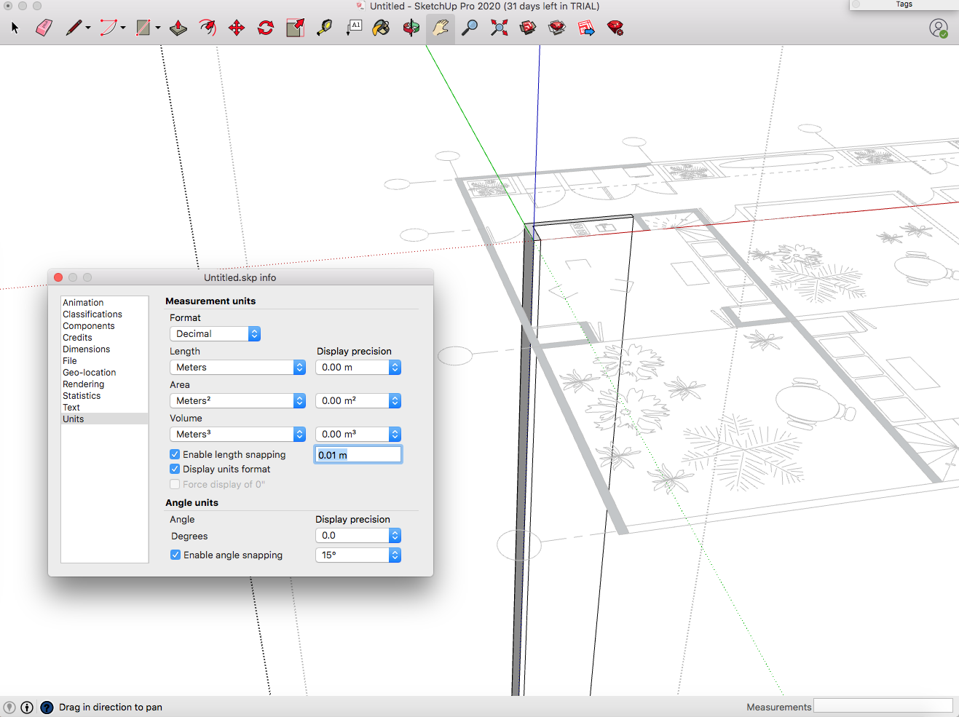
Task: Select Animation in the model info list
Action: [x=104, y=303]
